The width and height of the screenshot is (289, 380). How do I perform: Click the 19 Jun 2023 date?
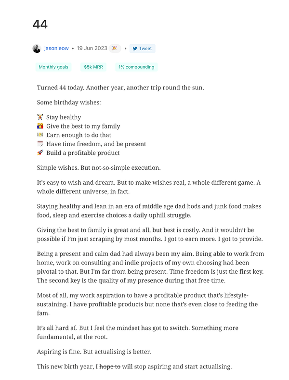coord(92,48)
